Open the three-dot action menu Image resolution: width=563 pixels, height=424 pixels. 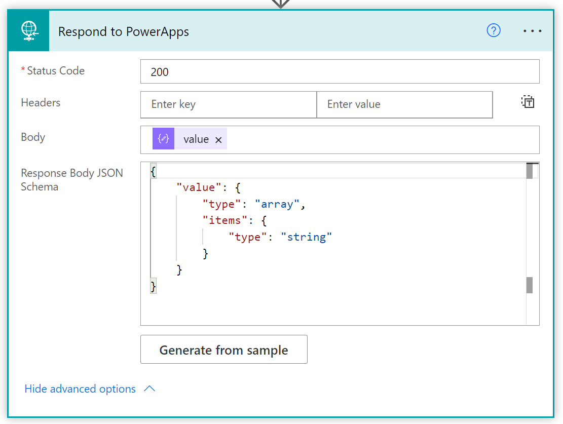point(532,31)
